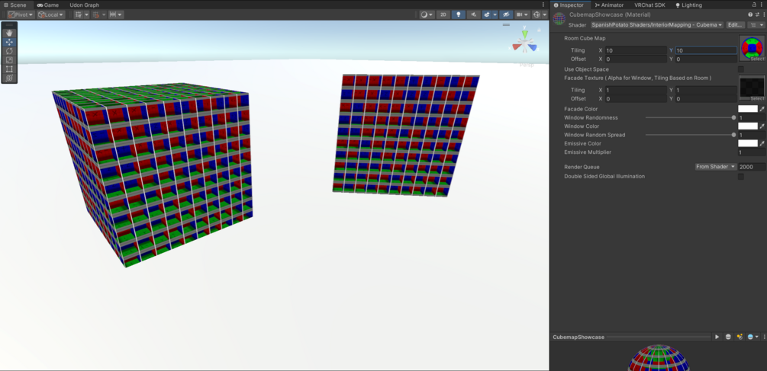Screen dimensions: 767x371
Task: Open Window Color swatch picker
Action: point(747,126)
